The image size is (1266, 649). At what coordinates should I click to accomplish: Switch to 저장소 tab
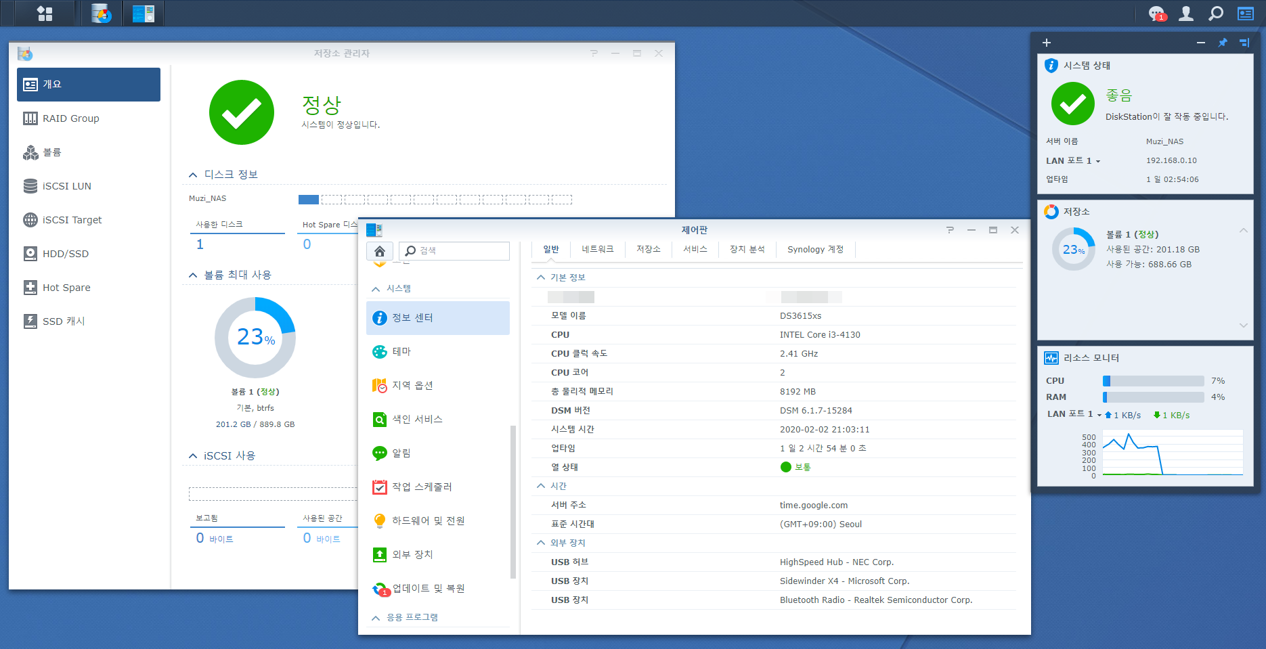pos(649,250)
